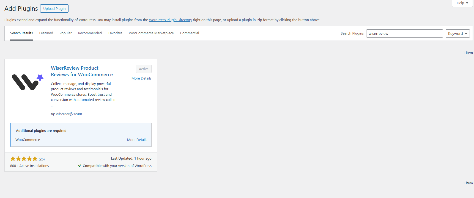
Task: Click the 800+ Active Installations text
Action: click(29, 166)
